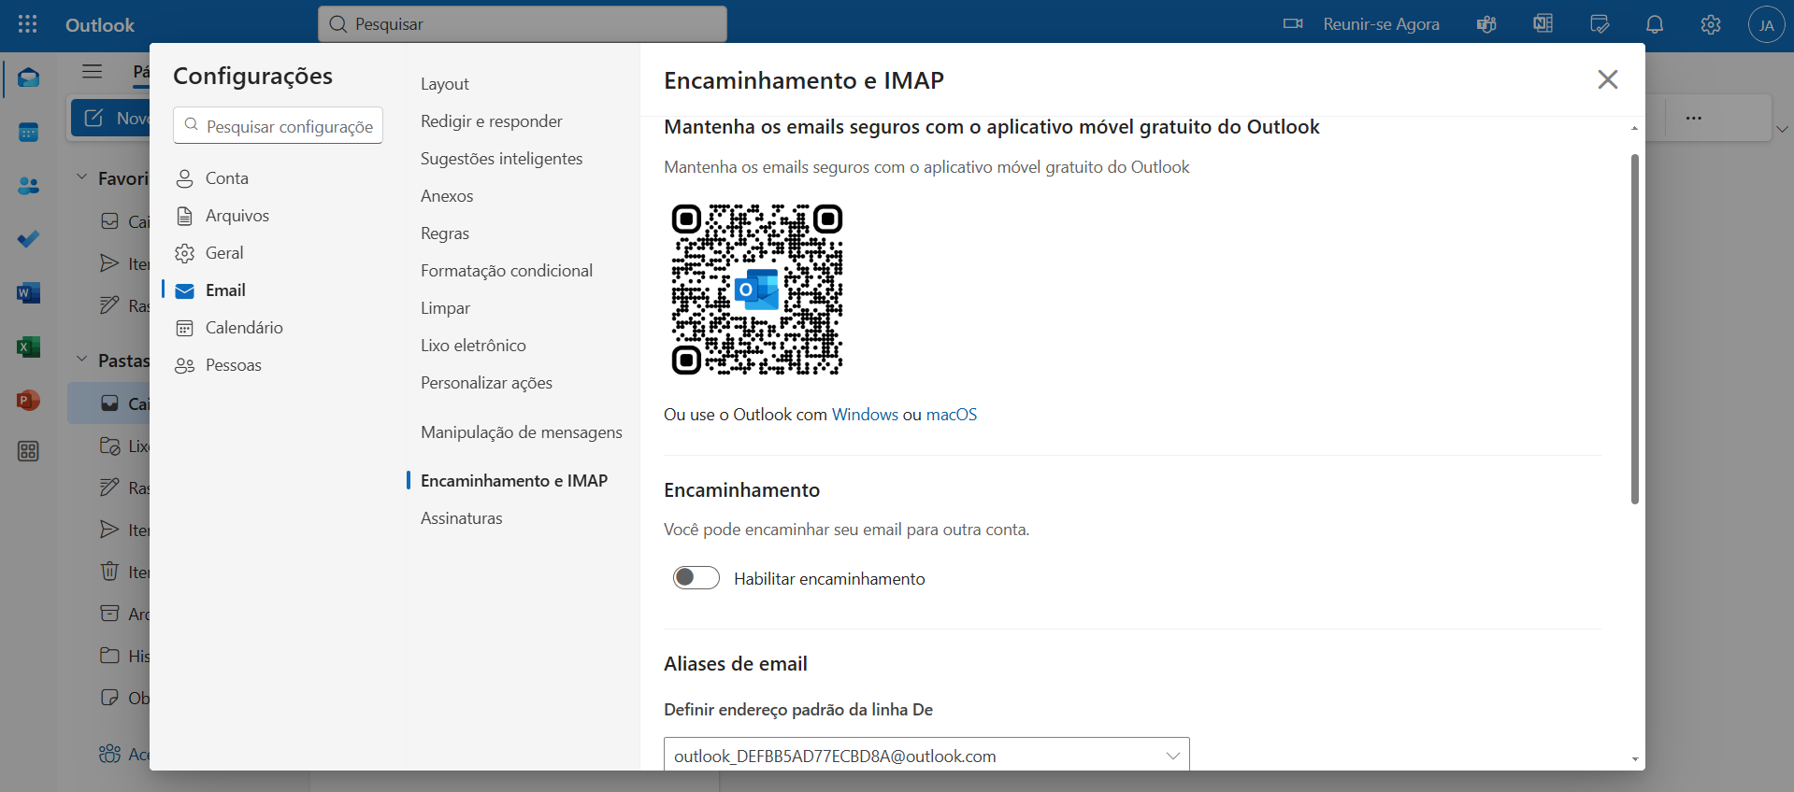Launch Word from the app rail

[28, 293]
